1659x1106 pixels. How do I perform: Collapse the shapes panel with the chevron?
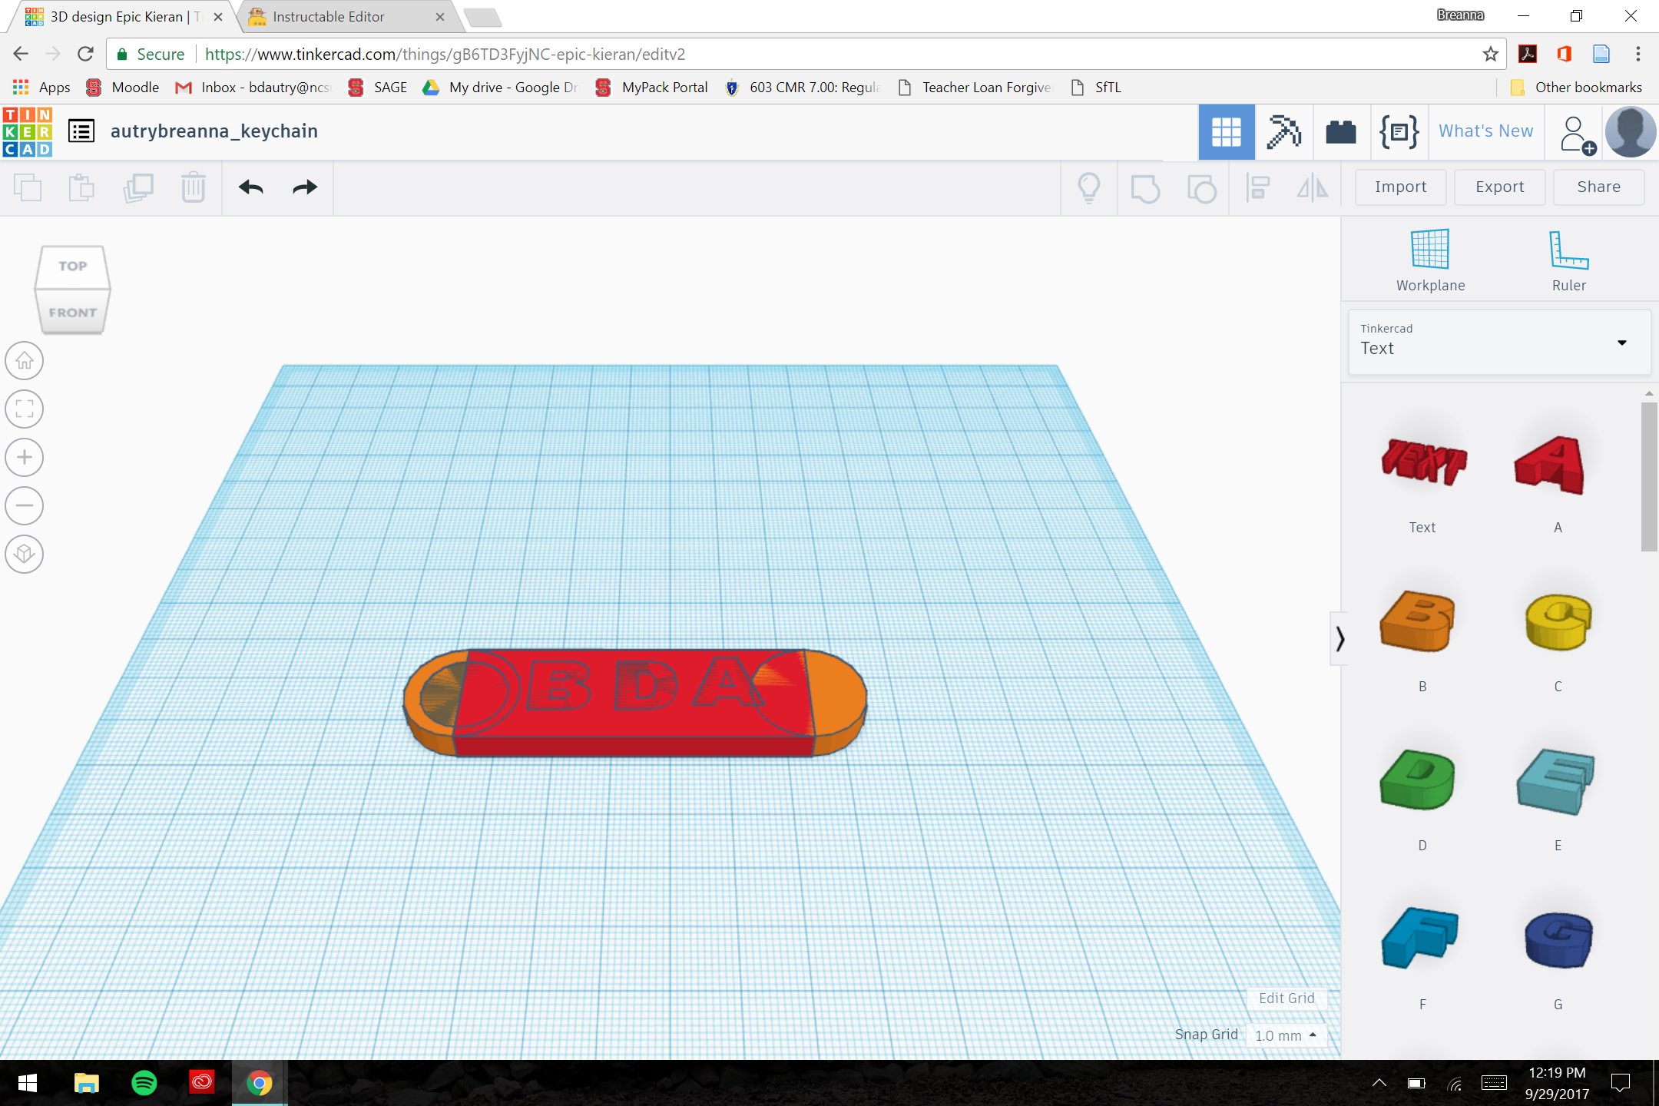point(1340,639)
